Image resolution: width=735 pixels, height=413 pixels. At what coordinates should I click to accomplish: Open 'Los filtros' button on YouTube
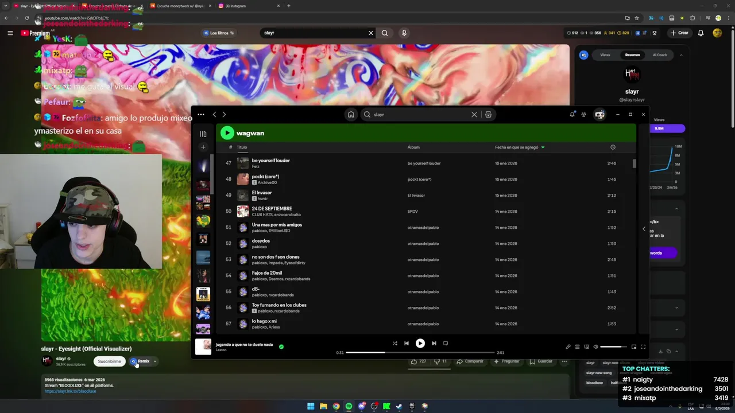219,33
